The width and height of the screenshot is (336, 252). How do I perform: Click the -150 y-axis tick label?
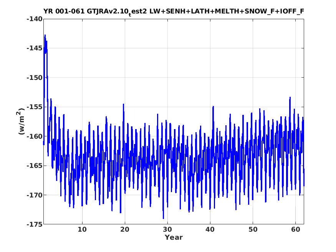(x=35, y=78)
